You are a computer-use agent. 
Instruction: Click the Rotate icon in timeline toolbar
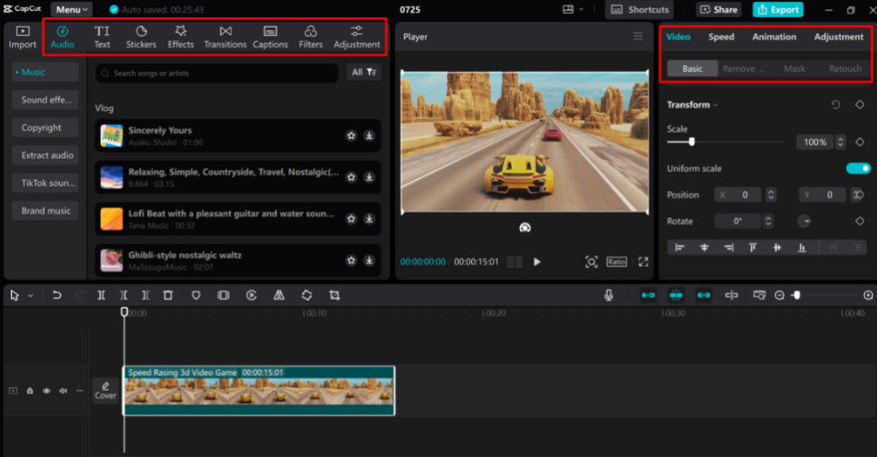[307, 295]
